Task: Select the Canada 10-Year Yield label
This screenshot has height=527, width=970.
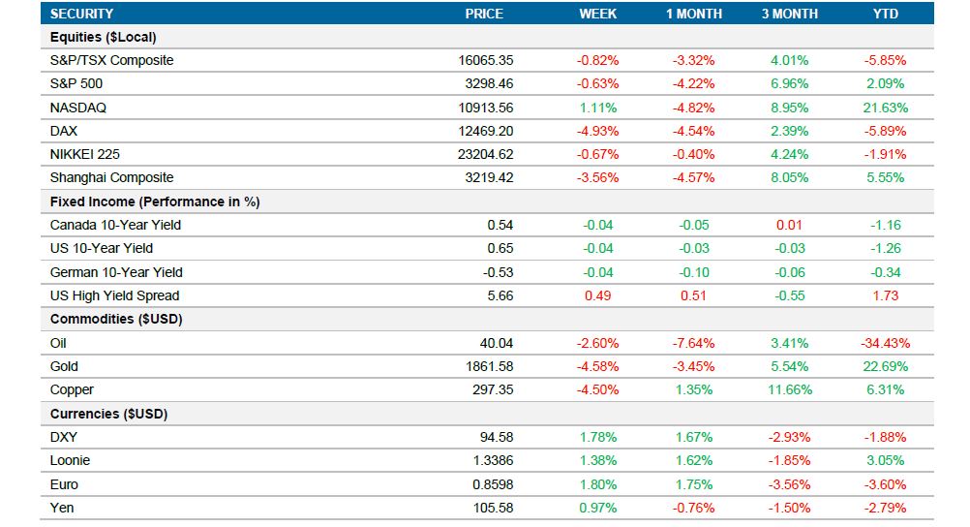Action: (115, 226)
